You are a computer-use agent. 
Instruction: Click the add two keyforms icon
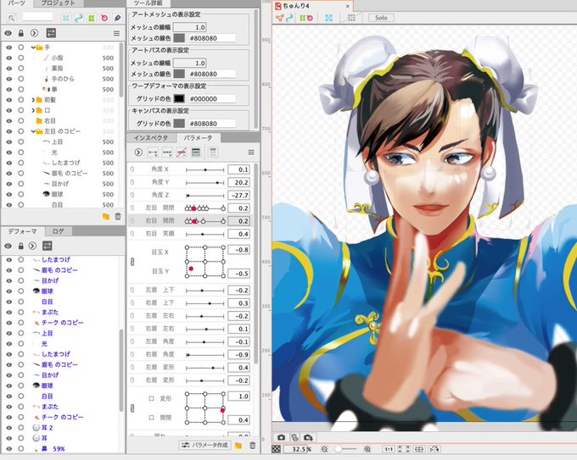[153, 152]
